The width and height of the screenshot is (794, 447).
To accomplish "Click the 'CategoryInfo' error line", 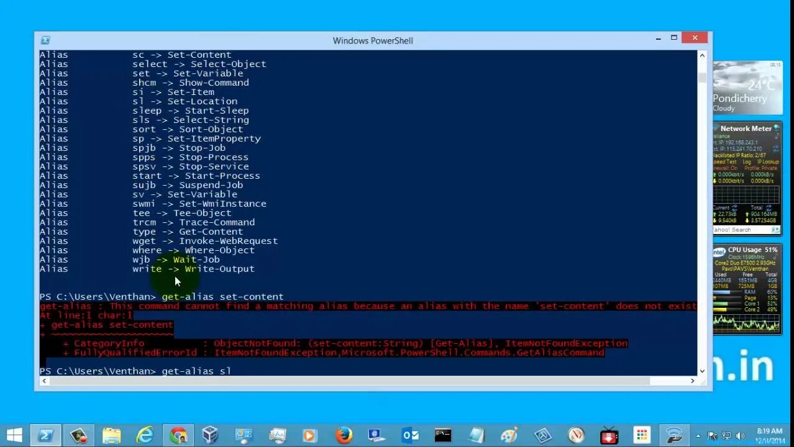I will coord(345,343).
